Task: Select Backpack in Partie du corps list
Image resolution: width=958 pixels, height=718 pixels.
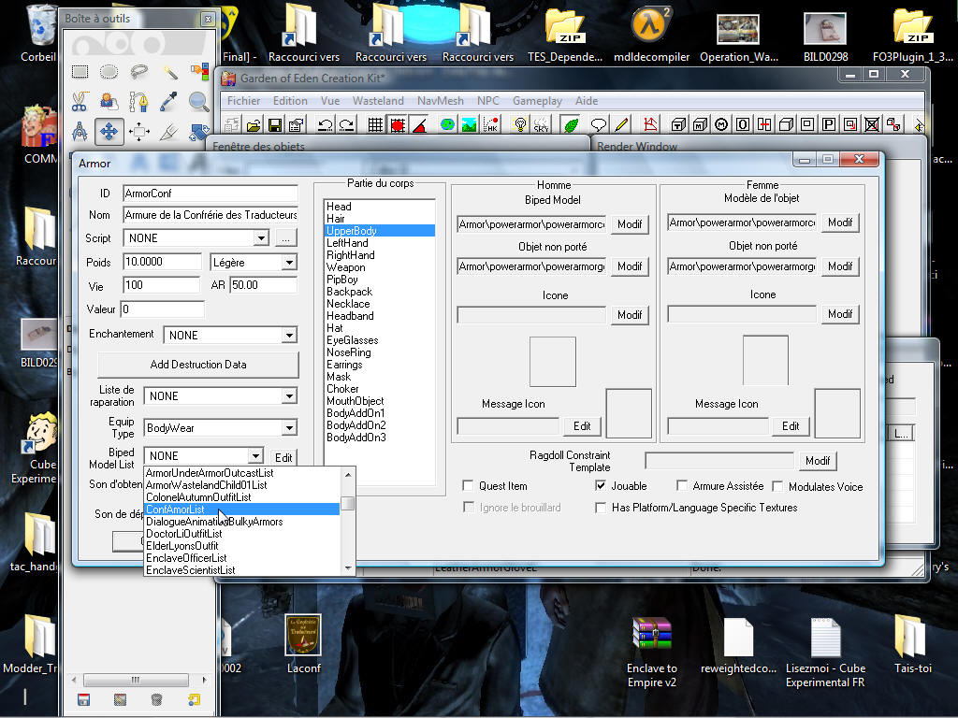Action: pyautogui.click(x=380, y=292)
